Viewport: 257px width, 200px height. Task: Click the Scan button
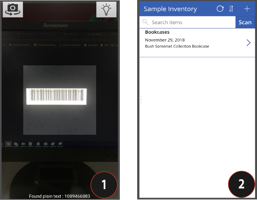point(245,22)
